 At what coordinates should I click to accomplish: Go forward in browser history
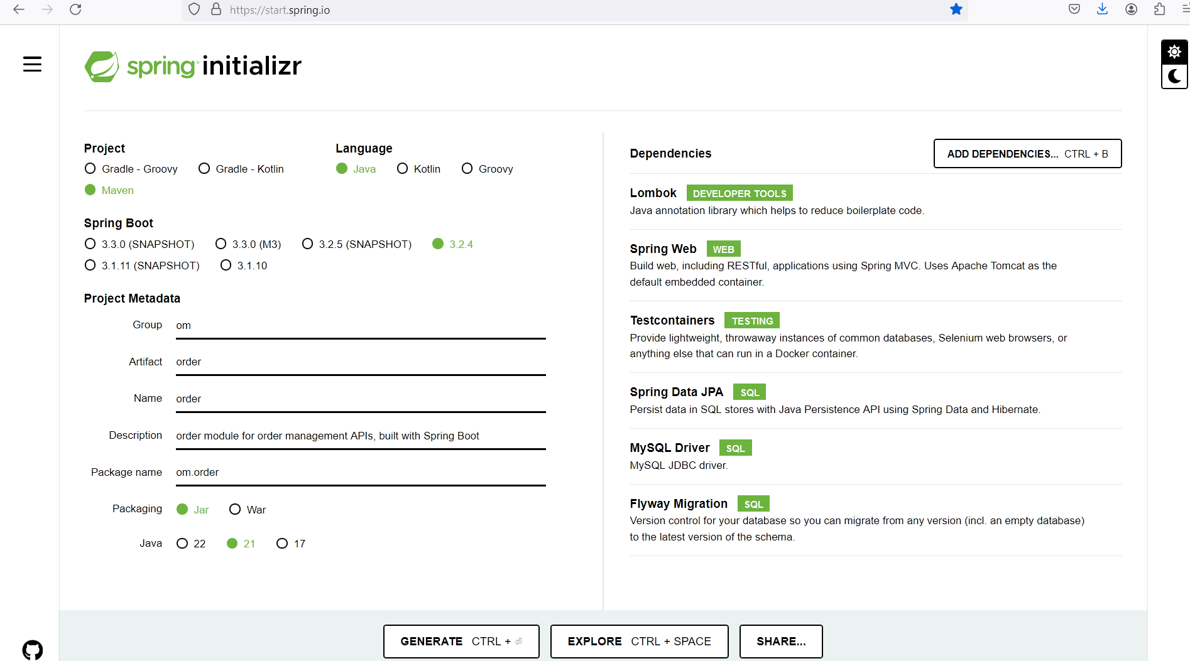(x=47, y=9)
